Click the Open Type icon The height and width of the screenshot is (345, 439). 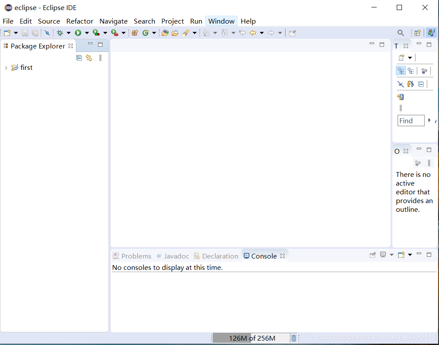(165, 33)
